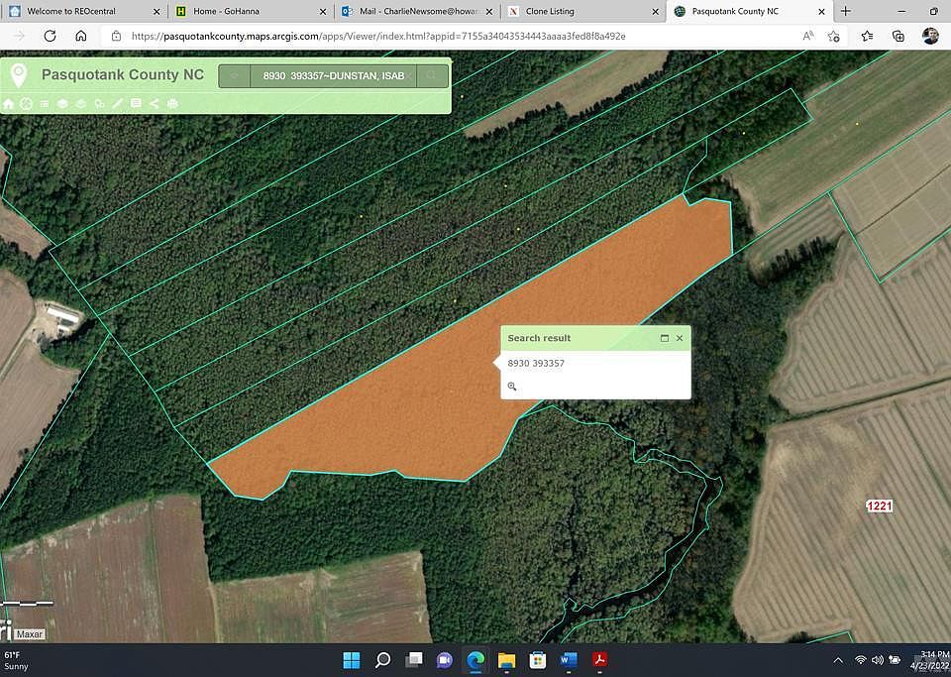Show hidden system tray icons

[x=838, y=660]
